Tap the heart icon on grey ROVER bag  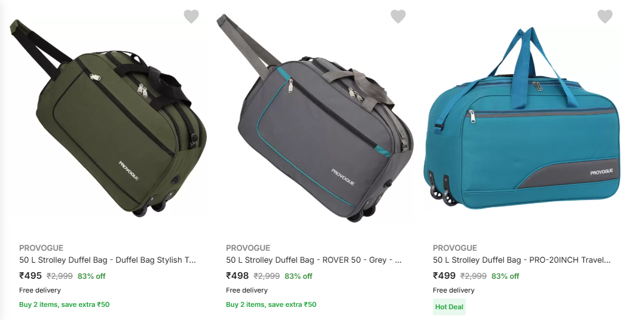[398, 16]
